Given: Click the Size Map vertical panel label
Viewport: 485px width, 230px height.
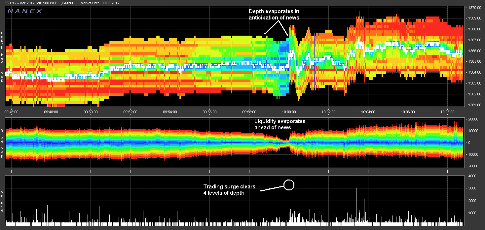Looking at the screenshot, I should 2,142.
